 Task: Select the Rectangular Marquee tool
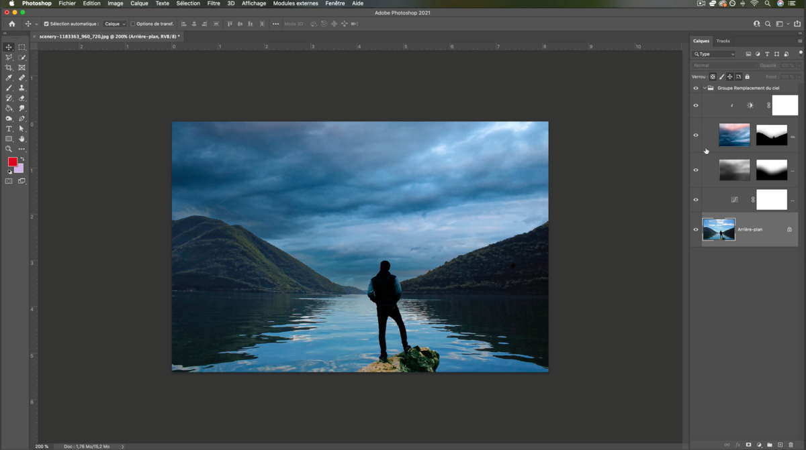click(21, 47)
